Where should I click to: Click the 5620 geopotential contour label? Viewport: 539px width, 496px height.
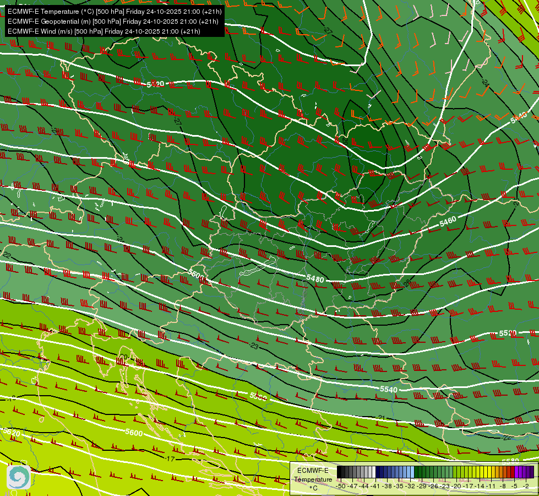[12, 432]
